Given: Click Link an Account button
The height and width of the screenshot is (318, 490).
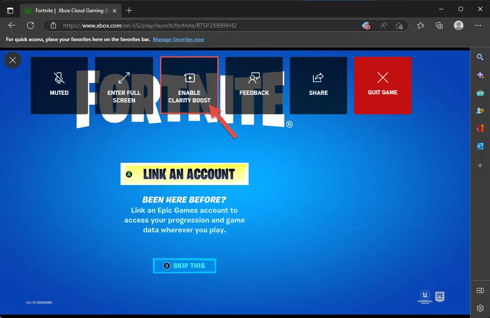Looking at the screenshot, I should click(184, 174).
